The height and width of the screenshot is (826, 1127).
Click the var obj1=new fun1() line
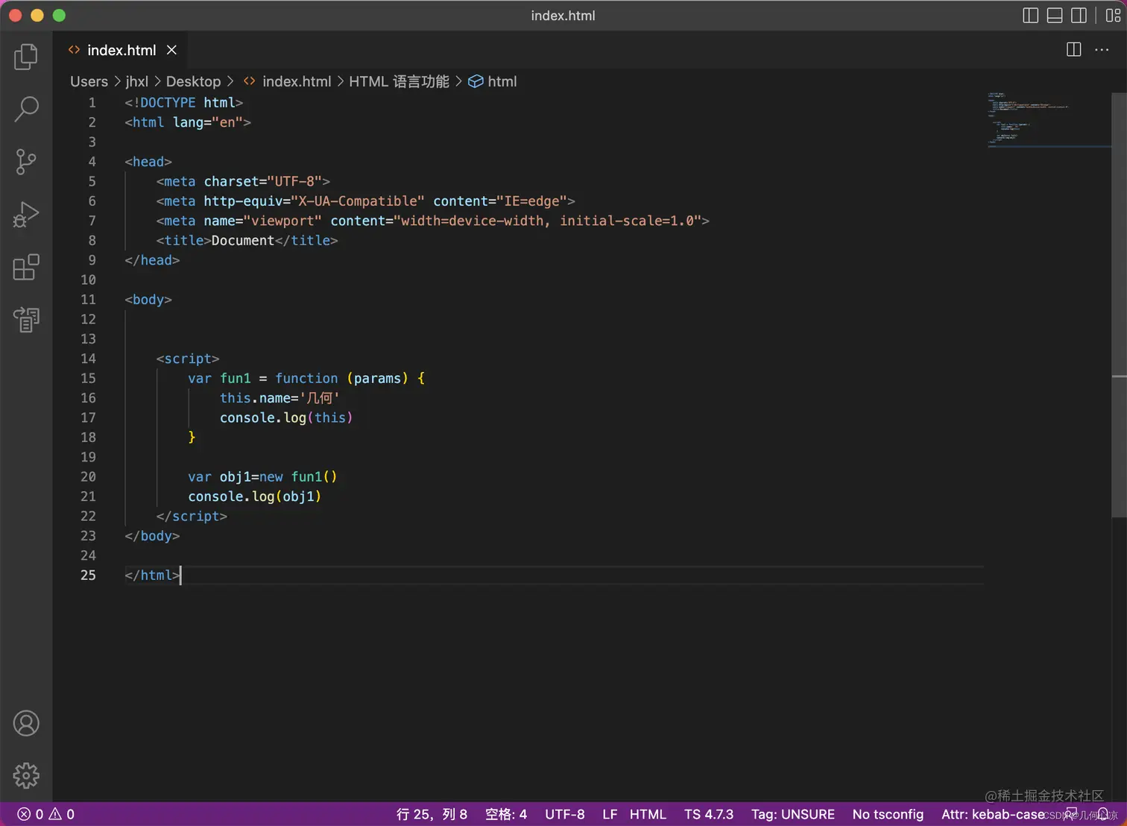(262, 476)
